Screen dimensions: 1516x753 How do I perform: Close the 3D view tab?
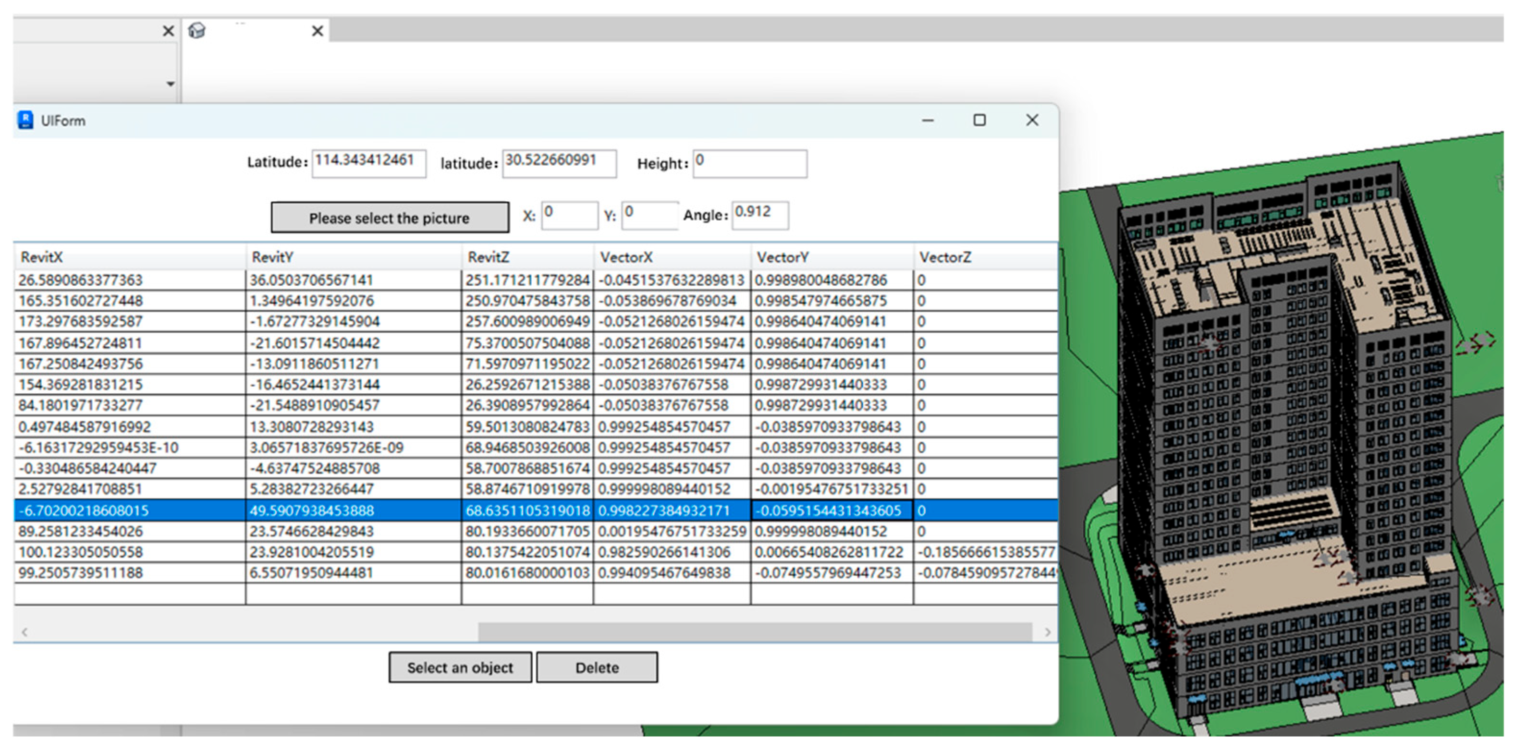(x=317, y=31)
